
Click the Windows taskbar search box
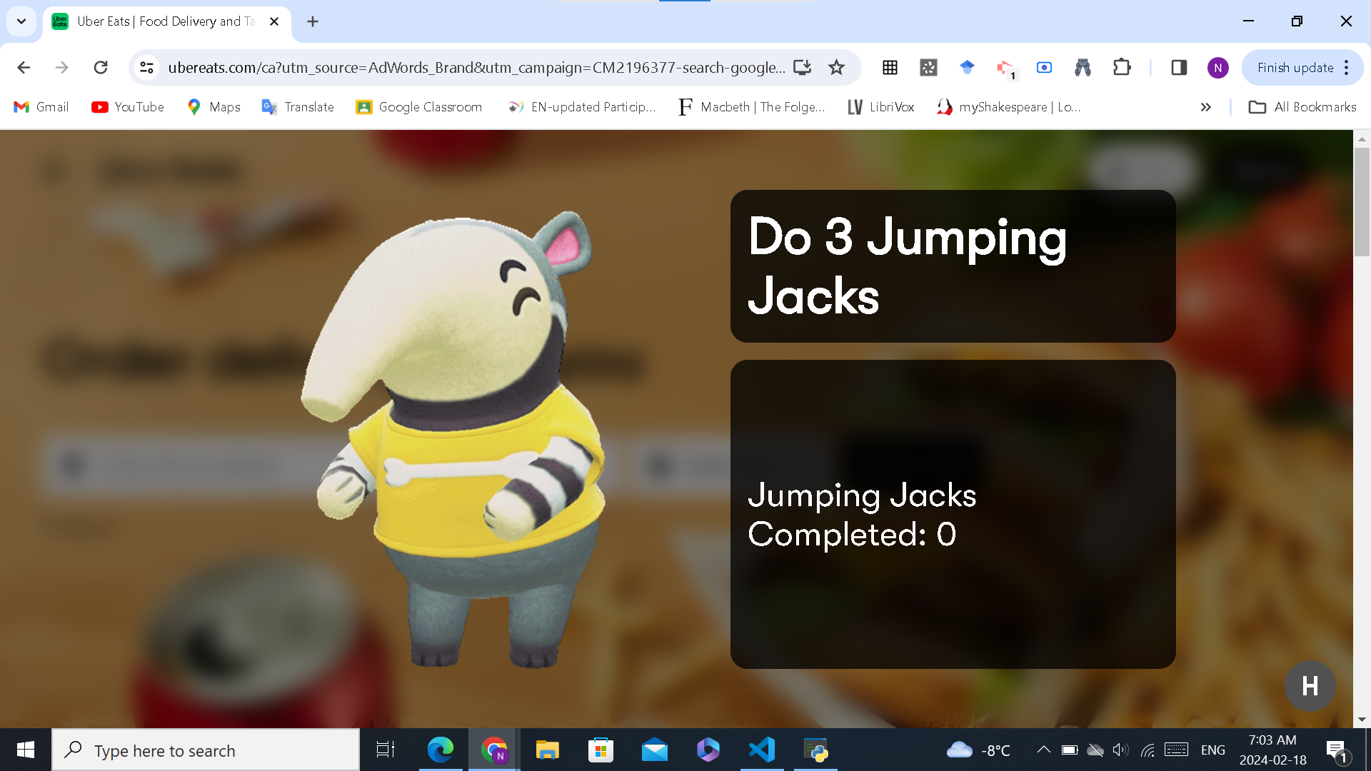pos(207,750)
